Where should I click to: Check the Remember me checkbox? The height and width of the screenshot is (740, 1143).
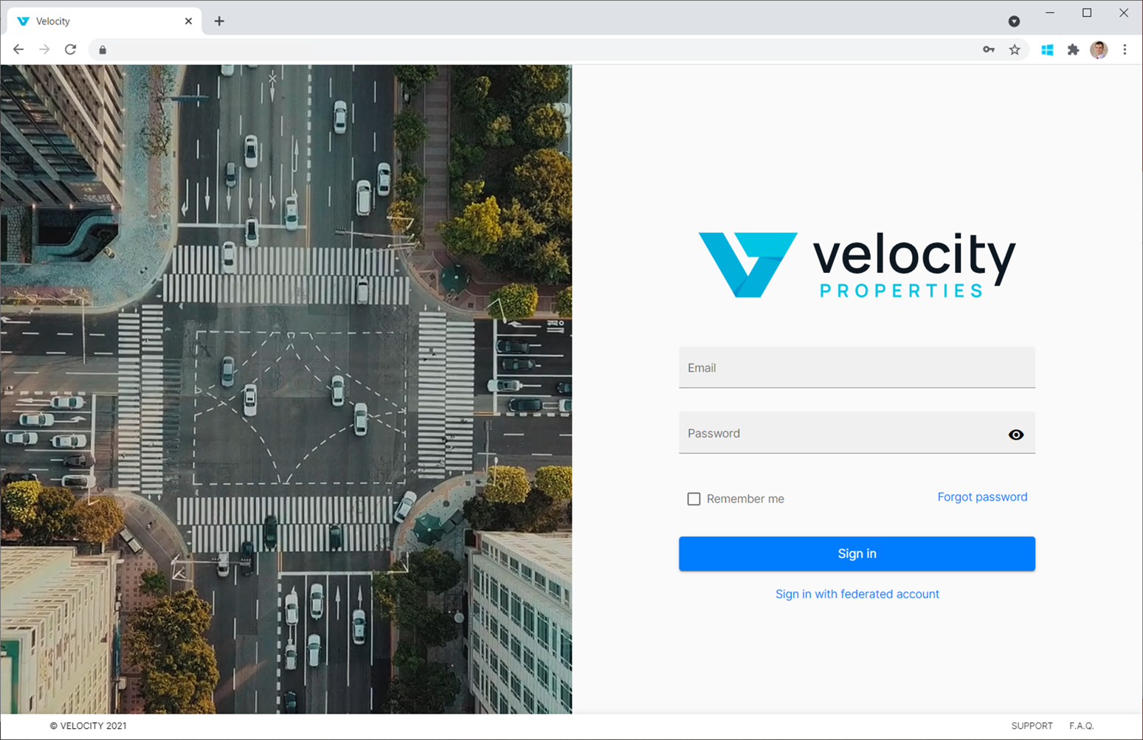tap(694, 499)
